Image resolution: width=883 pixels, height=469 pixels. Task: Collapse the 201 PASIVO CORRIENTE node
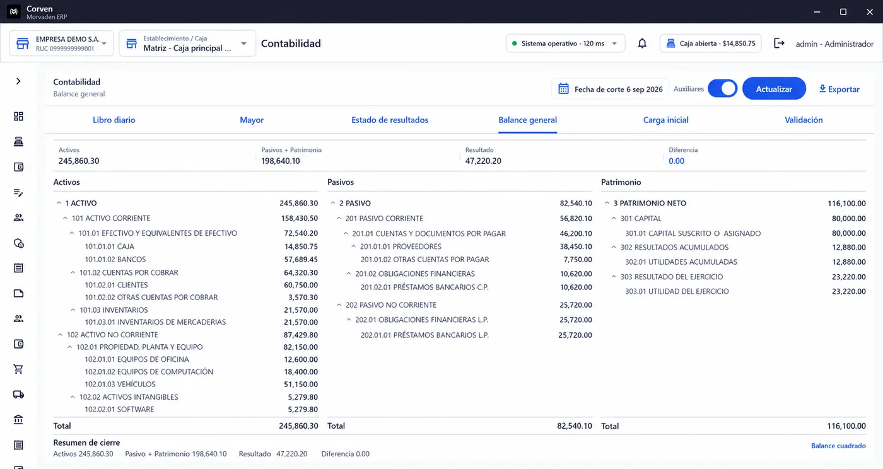pyautogui.click(x=339, y=218)
